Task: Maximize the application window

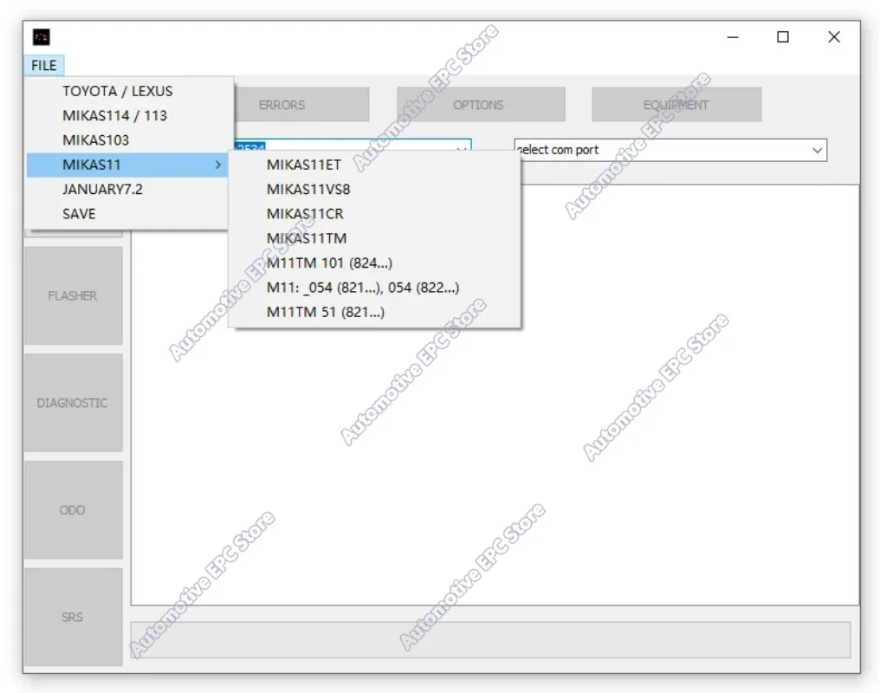Action: [783, 37]
